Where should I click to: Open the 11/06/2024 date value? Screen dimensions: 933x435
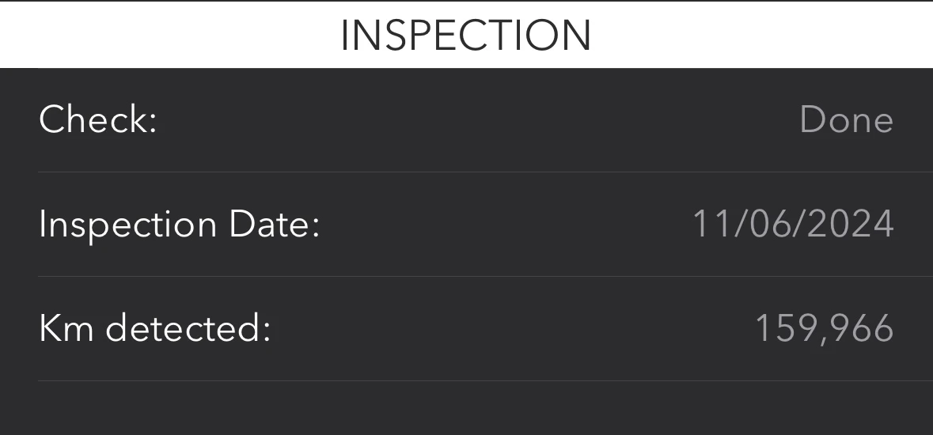pos(793,225)
